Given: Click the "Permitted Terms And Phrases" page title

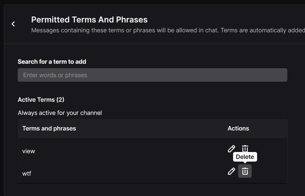Looking at the screenshot, I should tap(89, 20).
